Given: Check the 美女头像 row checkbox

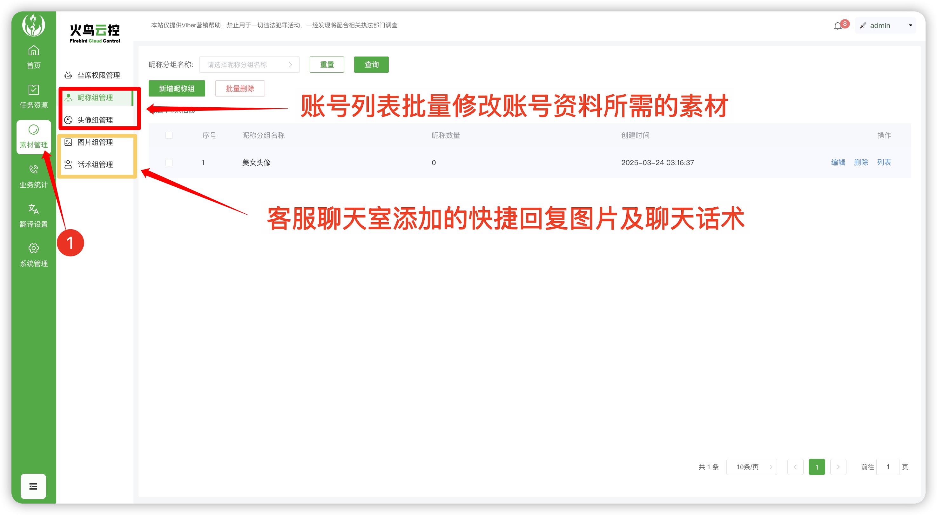Looking at the screenshot, I should point(169,163).
